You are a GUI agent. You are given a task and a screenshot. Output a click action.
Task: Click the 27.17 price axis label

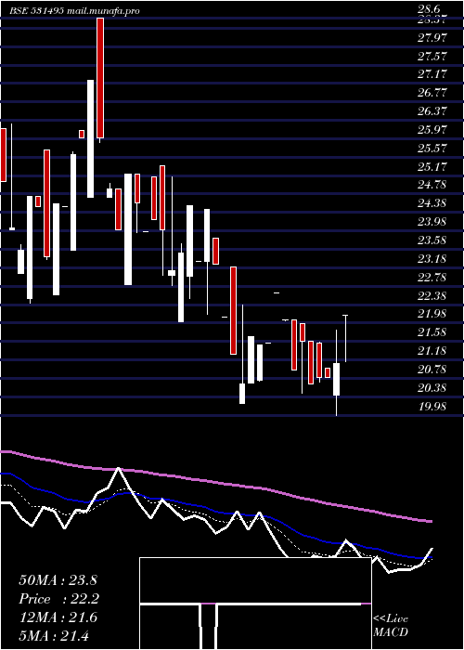click(432, 74)
